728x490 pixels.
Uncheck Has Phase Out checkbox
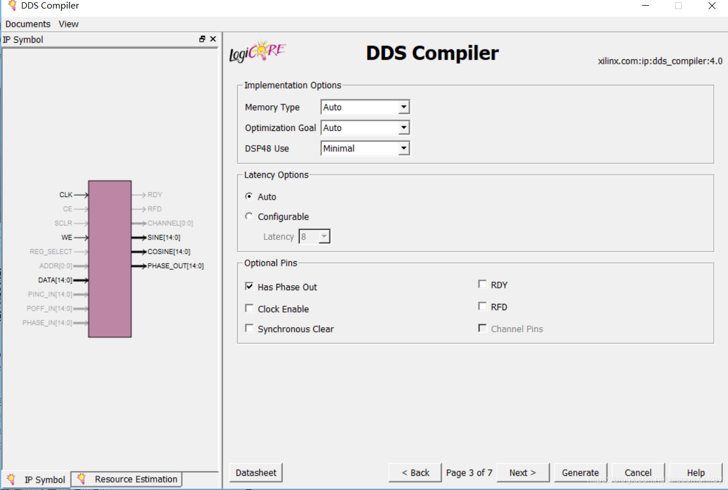(x=249, y=286)
